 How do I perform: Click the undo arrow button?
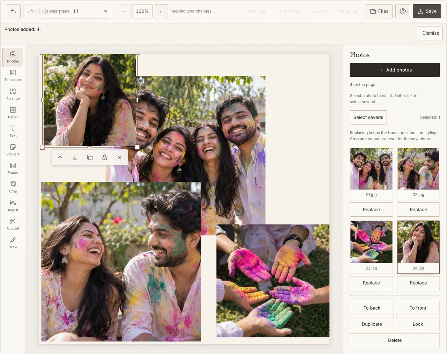(13, 11)
